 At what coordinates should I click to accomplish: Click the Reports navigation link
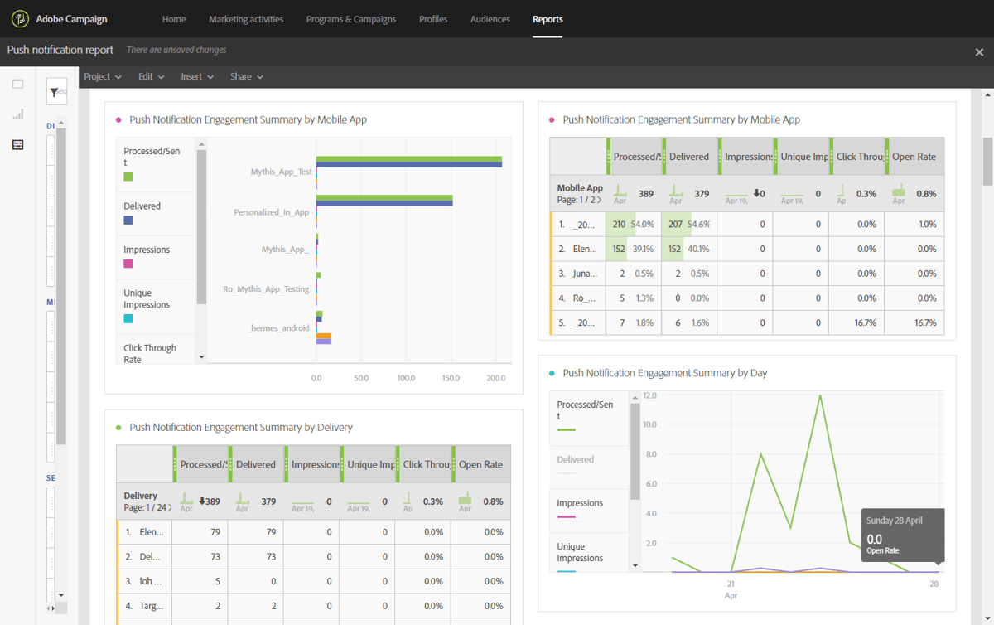tap(548, 19)
